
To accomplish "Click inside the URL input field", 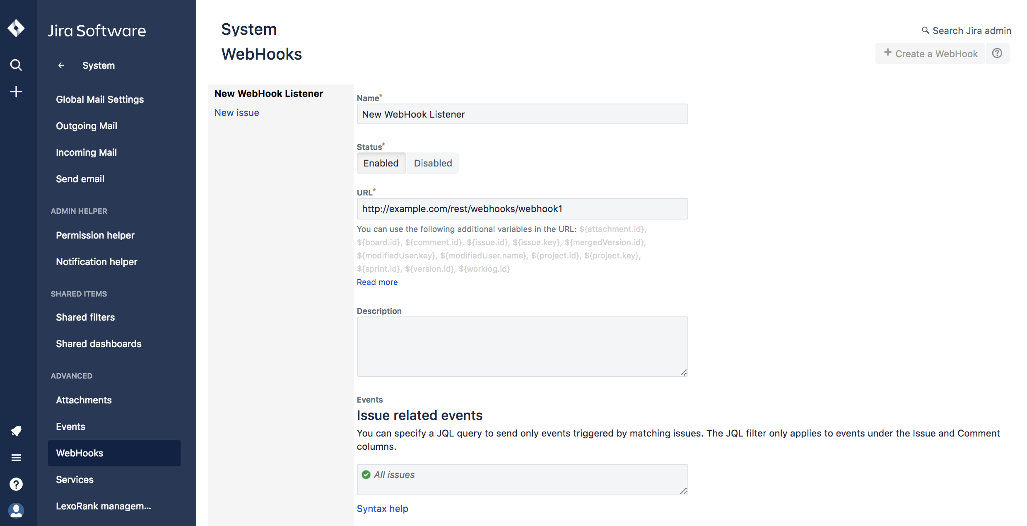I will (x=522, y=209).
